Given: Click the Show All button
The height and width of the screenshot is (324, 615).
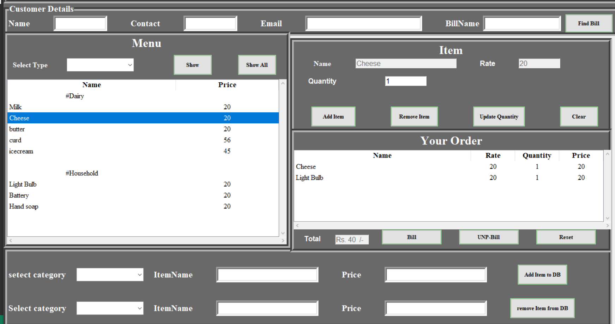Looking at the screenshot, I should point(257,65).
